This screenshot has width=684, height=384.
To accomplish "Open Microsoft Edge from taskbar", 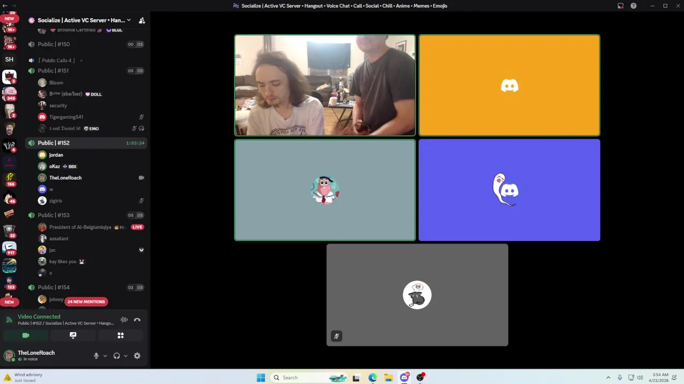I will click(372, 378).
